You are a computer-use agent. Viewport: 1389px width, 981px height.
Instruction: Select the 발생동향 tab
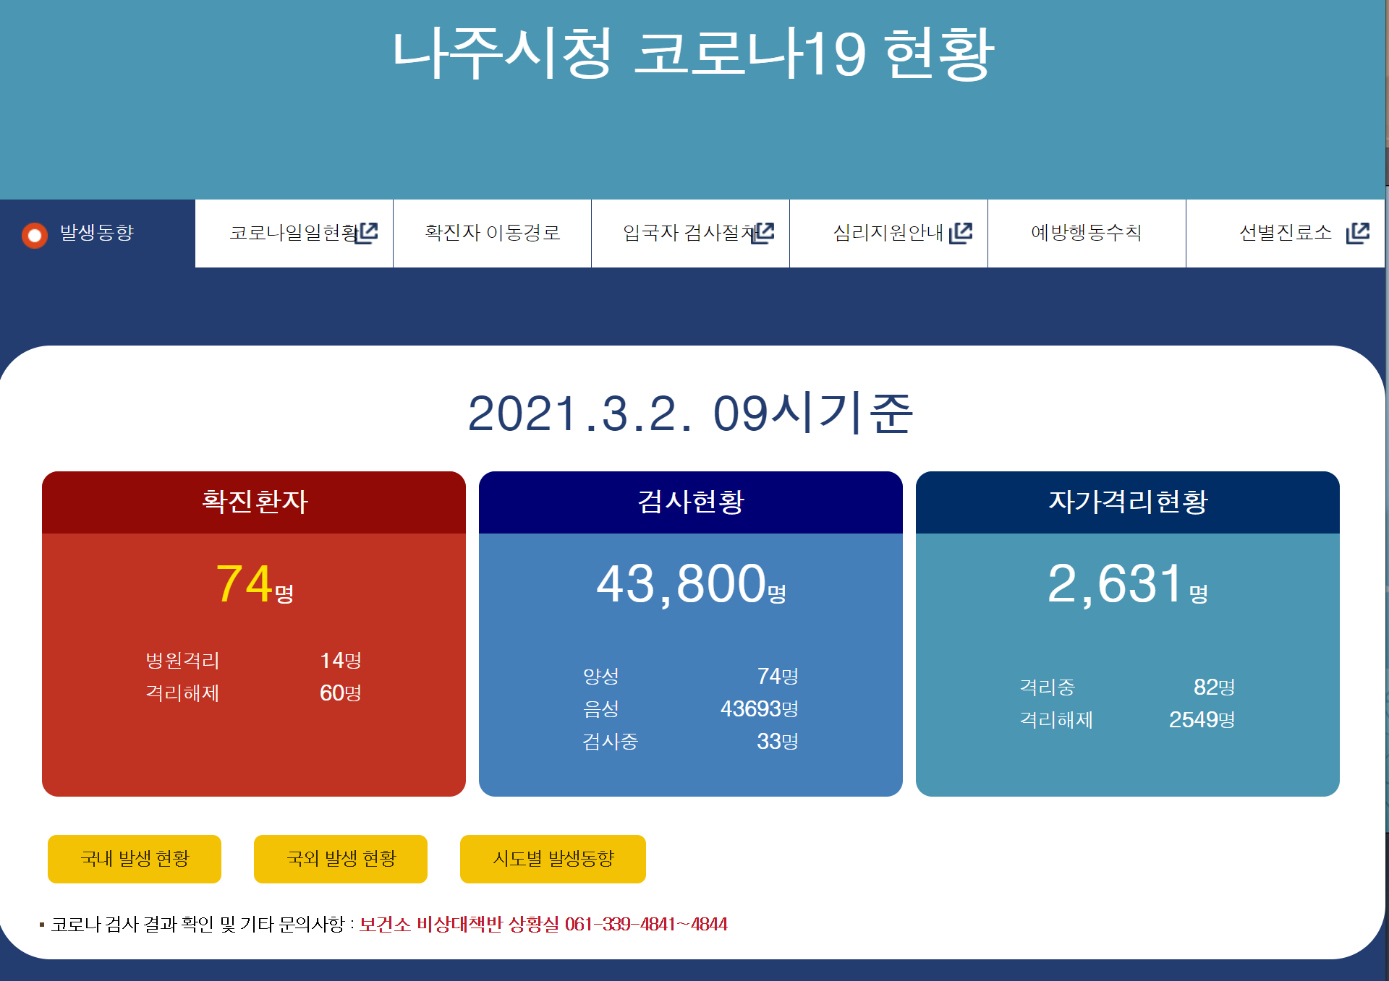[x=97, y=233]
